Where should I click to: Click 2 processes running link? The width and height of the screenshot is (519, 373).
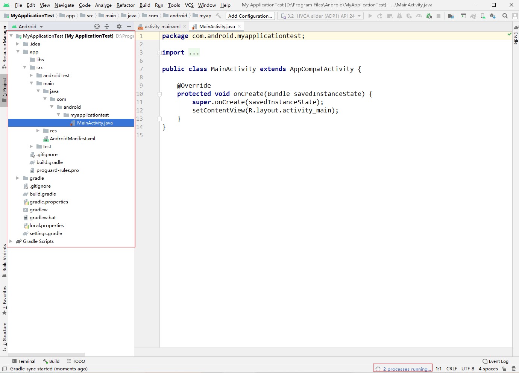pos(407,369)
